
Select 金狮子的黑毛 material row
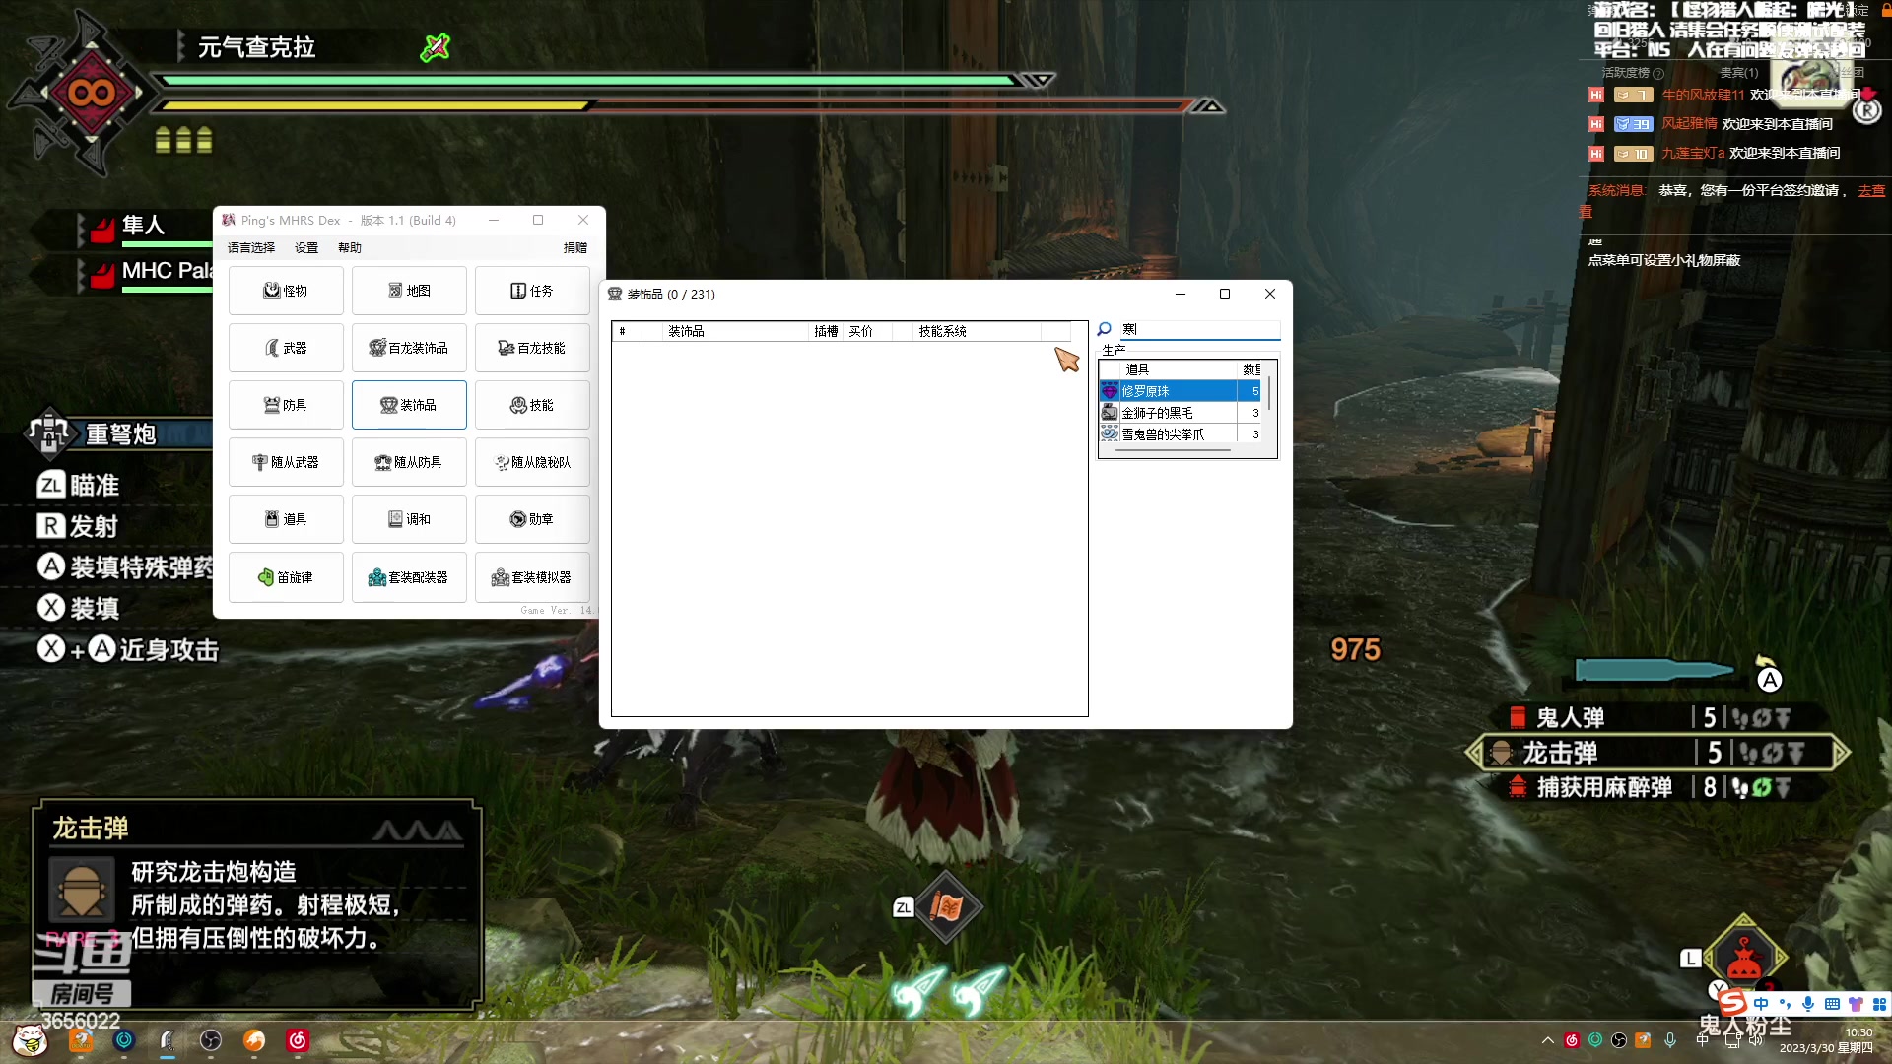click(x=1181, y=413)
